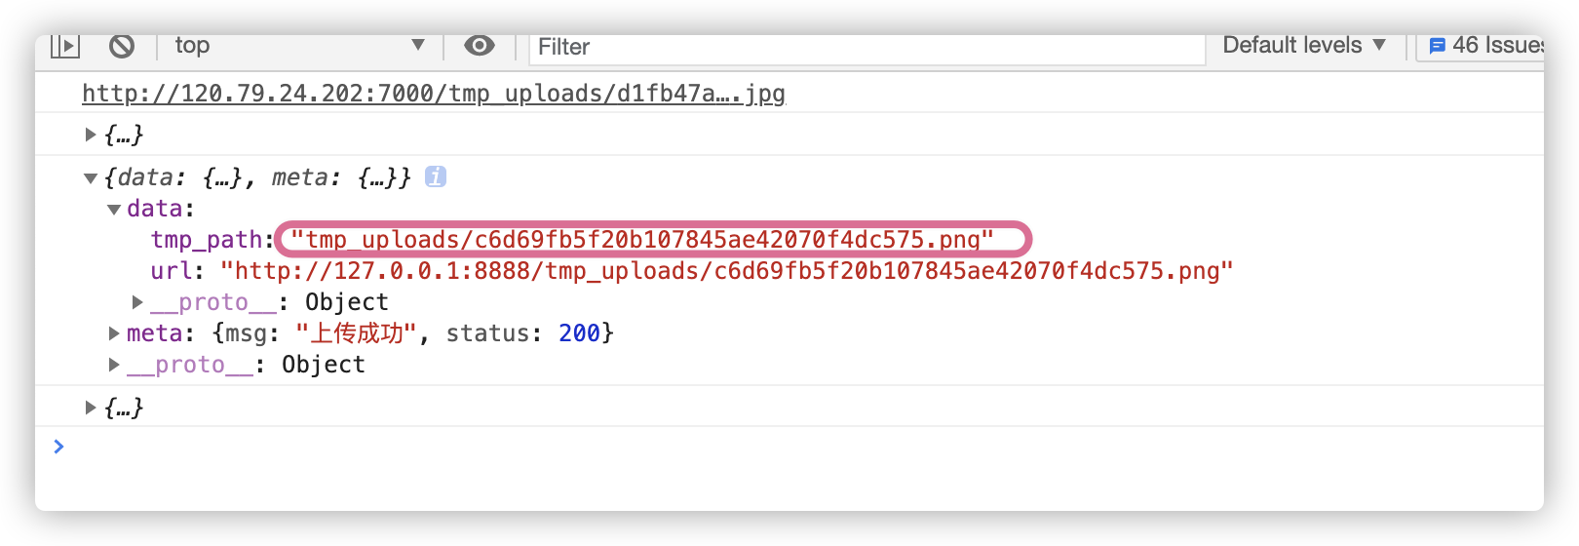Focus the console Filter input field
The width and height of the screenshot is (1579, 546).
[x=867, y=47]
